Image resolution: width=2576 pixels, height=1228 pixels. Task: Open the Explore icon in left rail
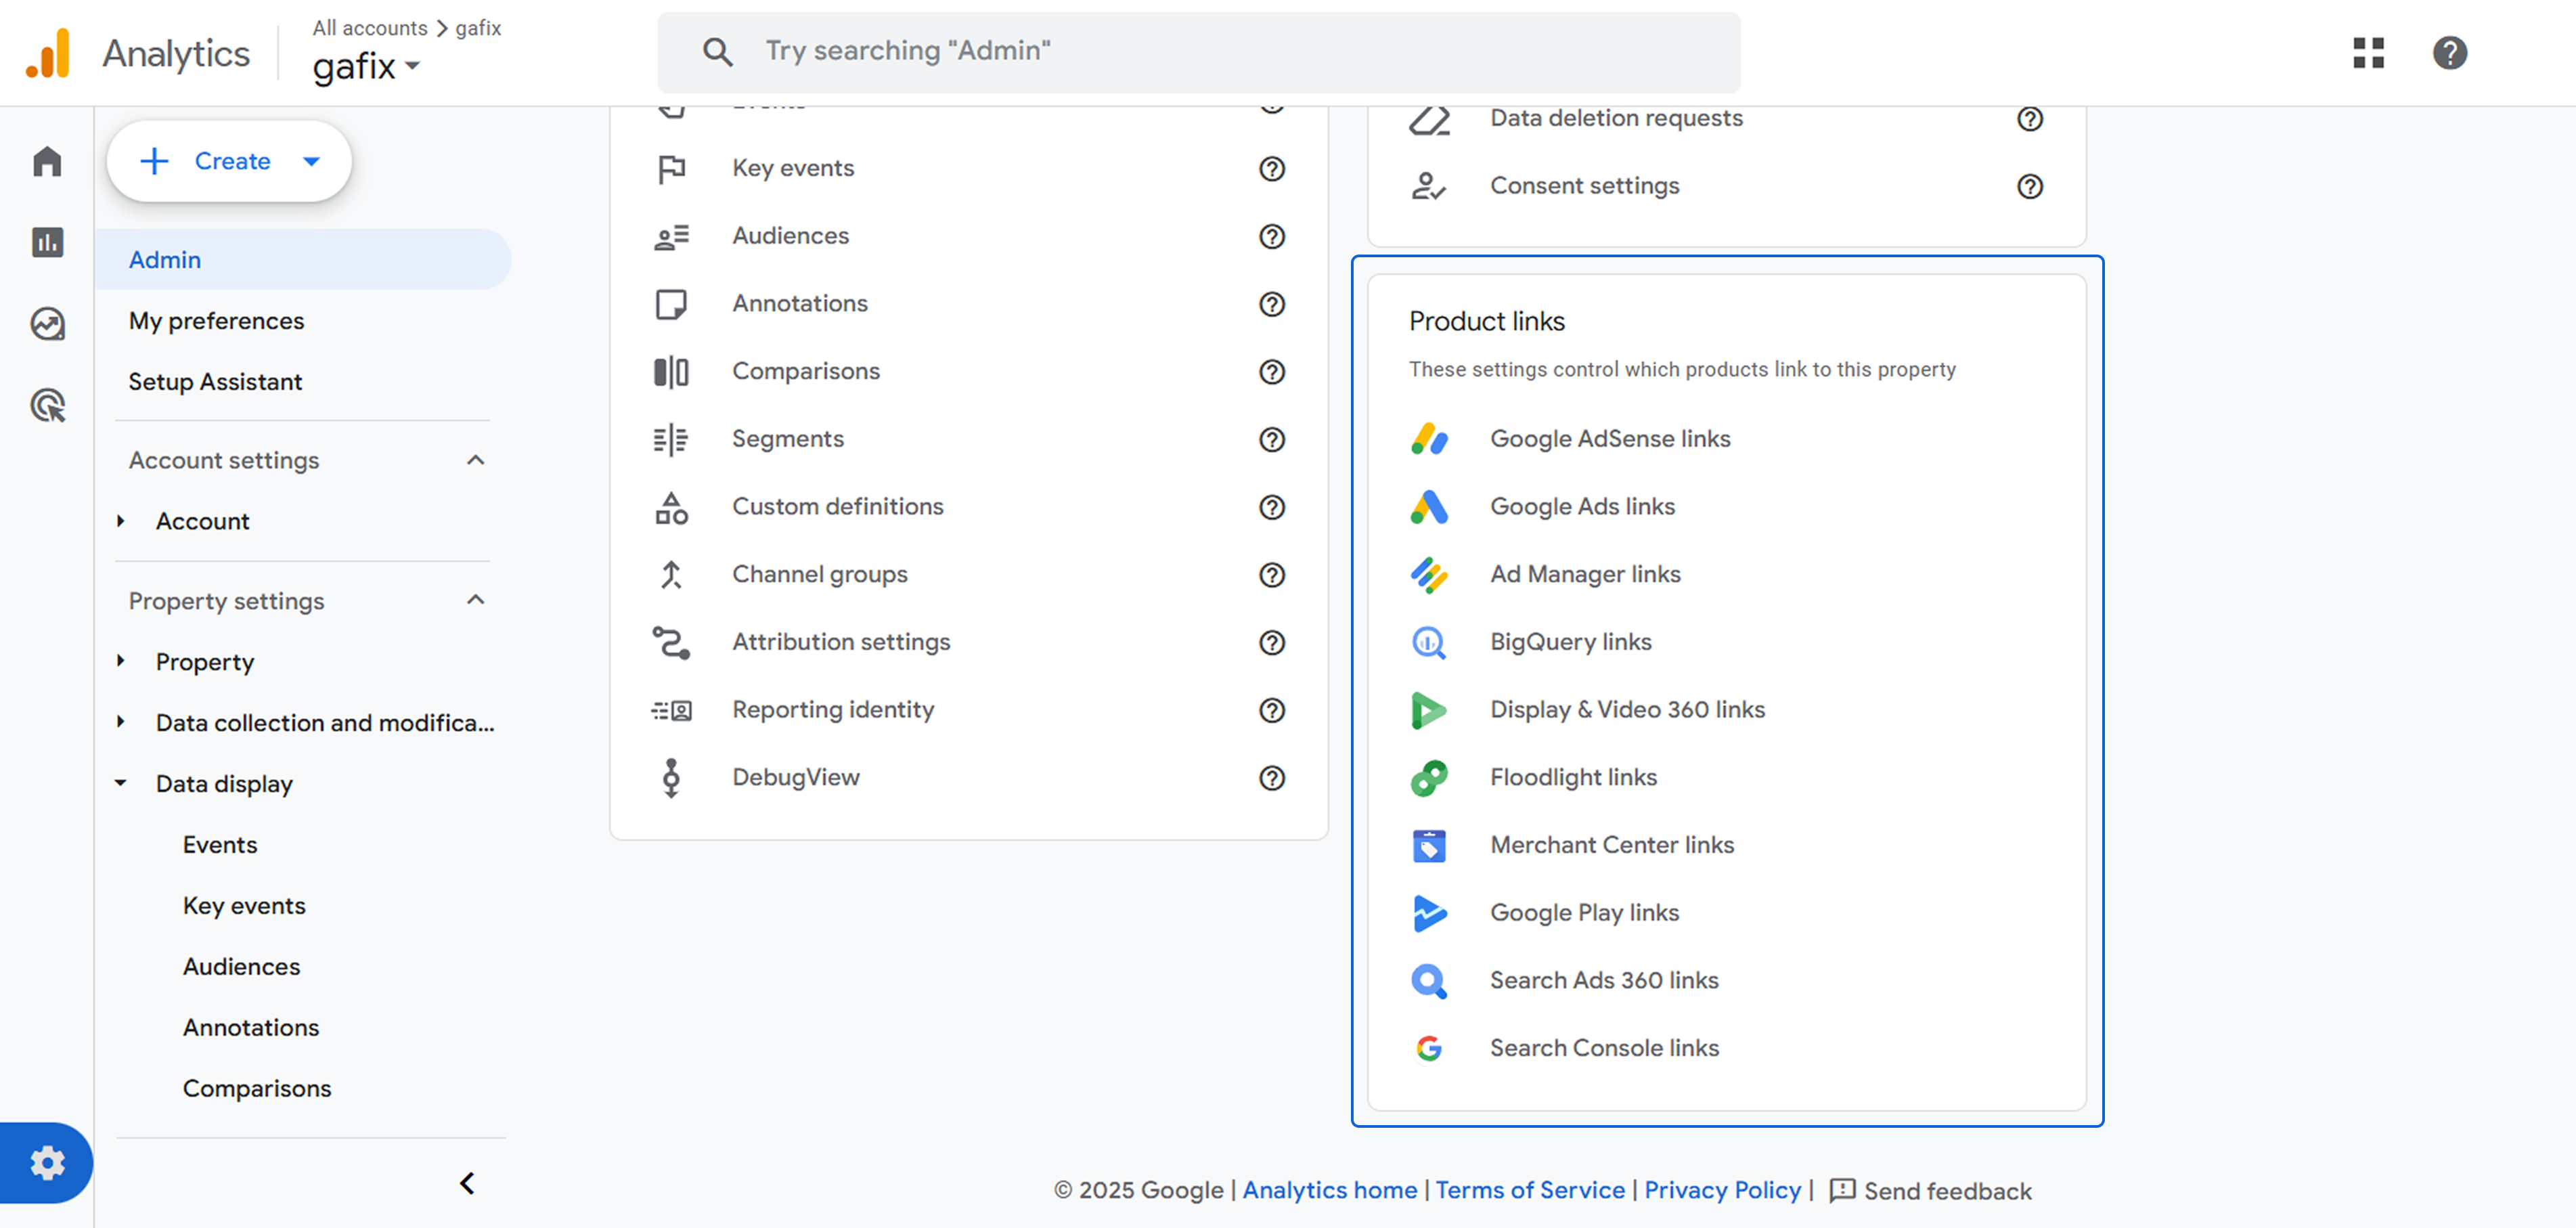pos(47,324)
